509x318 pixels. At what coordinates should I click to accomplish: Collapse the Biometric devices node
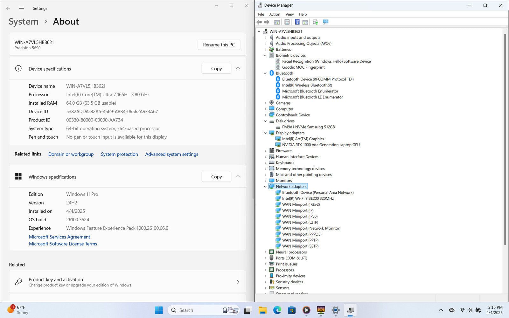[265, 55]
